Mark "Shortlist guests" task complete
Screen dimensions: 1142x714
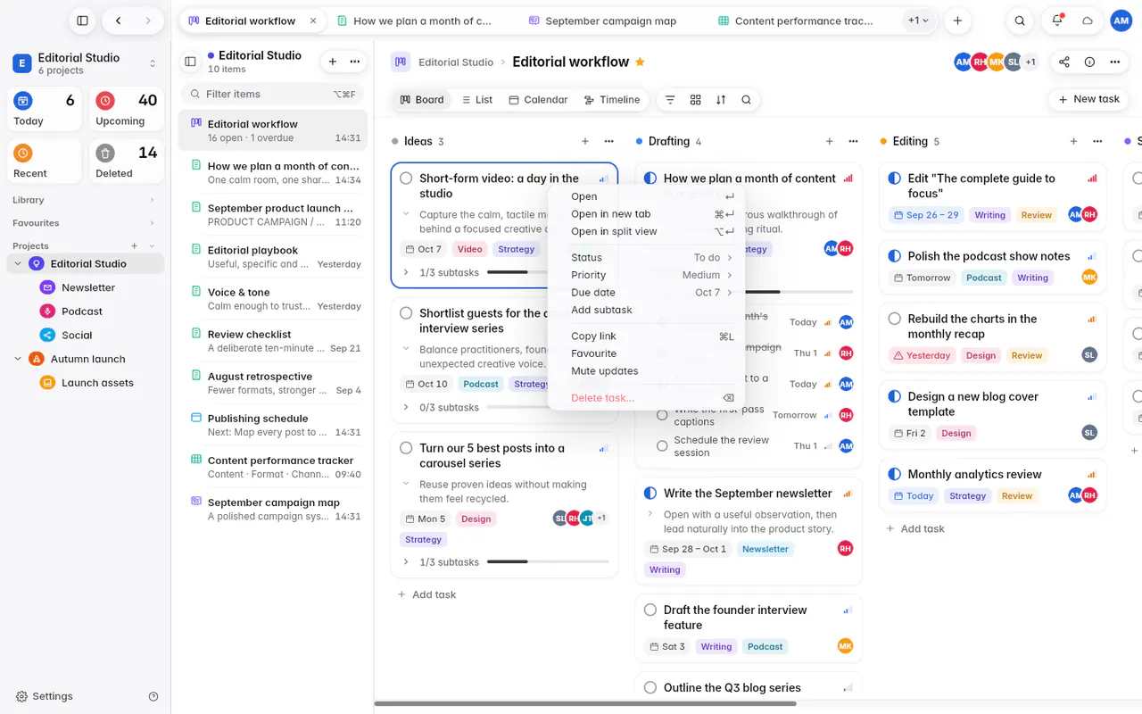(x=406, y=313)
